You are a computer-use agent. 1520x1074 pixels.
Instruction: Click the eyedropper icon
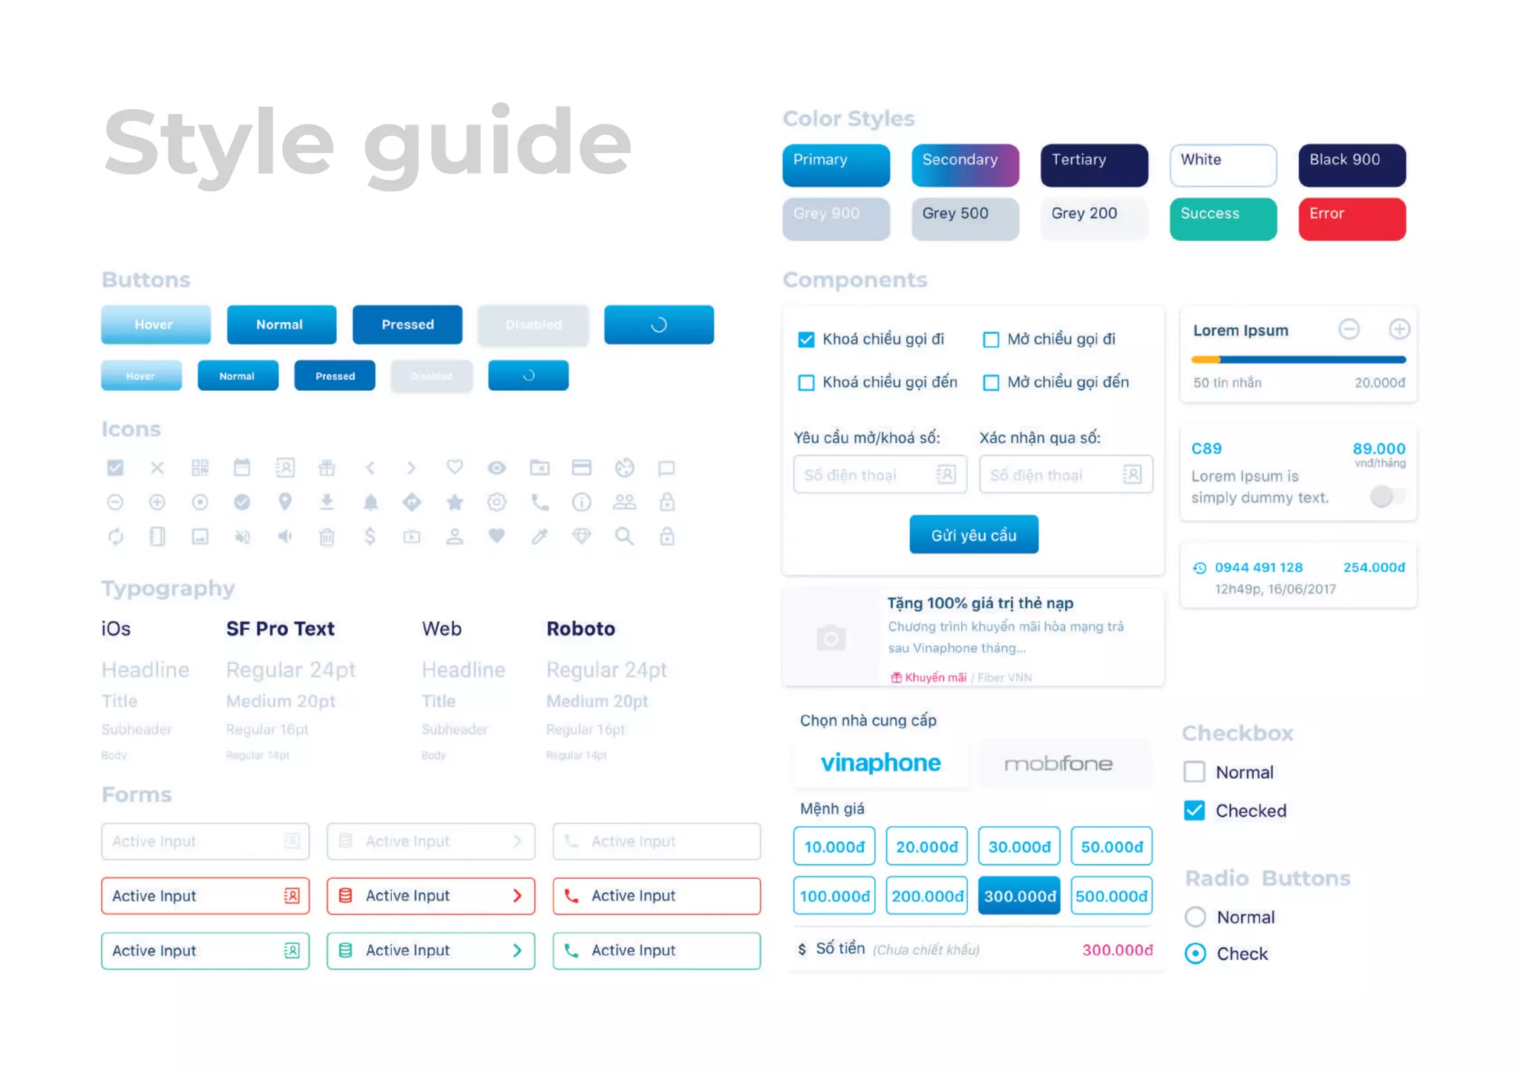coord(540,536)
